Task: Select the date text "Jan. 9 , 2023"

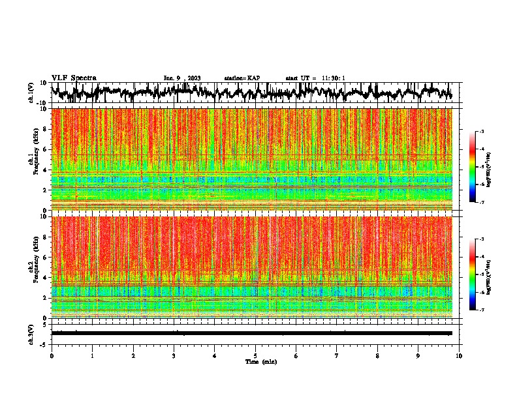Action: point(182,78)
